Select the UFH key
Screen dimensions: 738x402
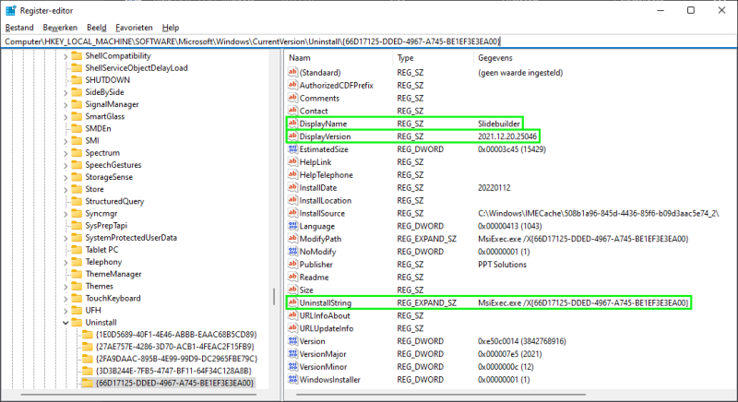(x=93, y=311)
